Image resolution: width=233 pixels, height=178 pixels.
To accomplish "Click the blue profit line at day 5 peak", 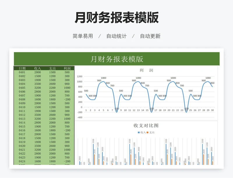I will click(x=103, y=82).
